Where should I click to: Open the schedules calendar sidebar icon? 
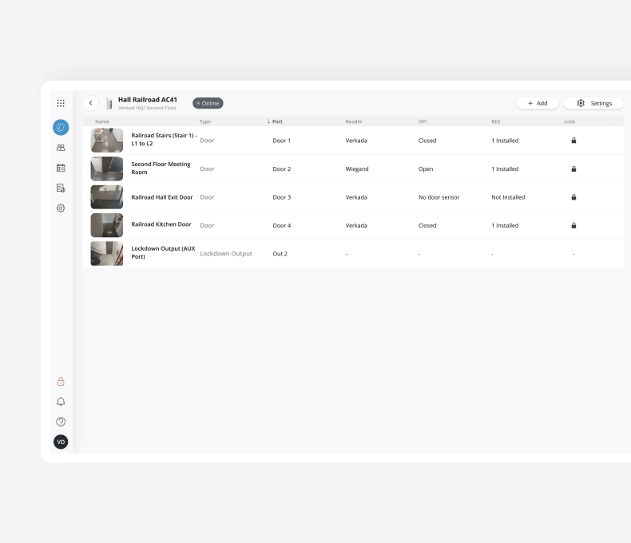61,168
